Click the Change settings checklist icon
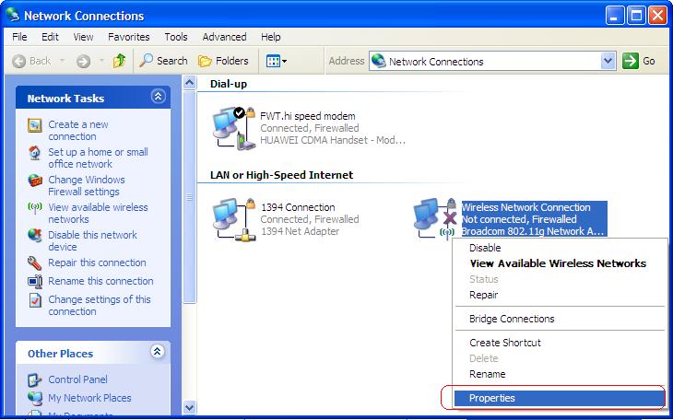 pyautogui.click(x=35, y=300)
